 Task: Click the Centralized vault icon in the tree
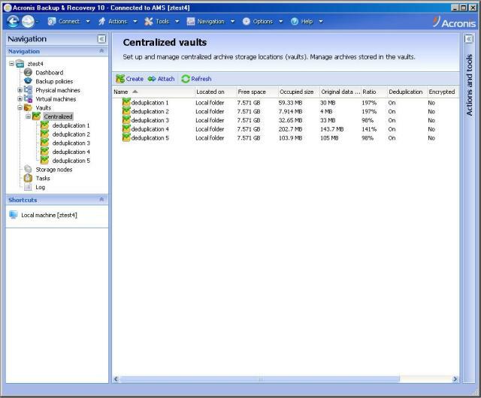[37, 116]
